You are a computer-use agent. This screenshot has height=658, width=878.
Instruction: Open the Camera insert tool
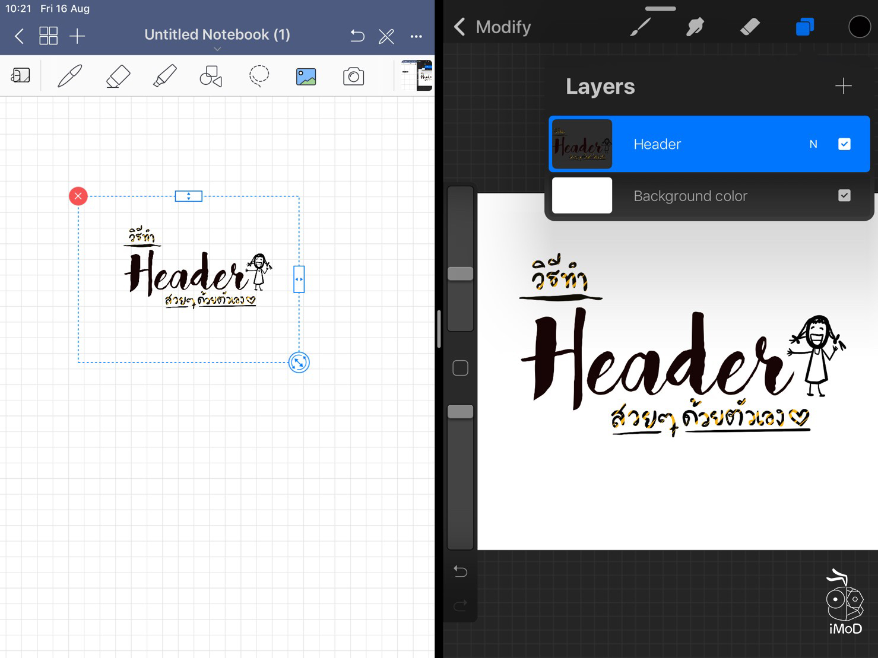(353, 75)
